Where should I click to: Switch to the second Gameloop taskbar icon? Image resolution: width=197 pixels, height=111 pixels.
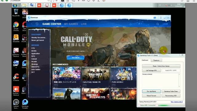click(69, 5)
